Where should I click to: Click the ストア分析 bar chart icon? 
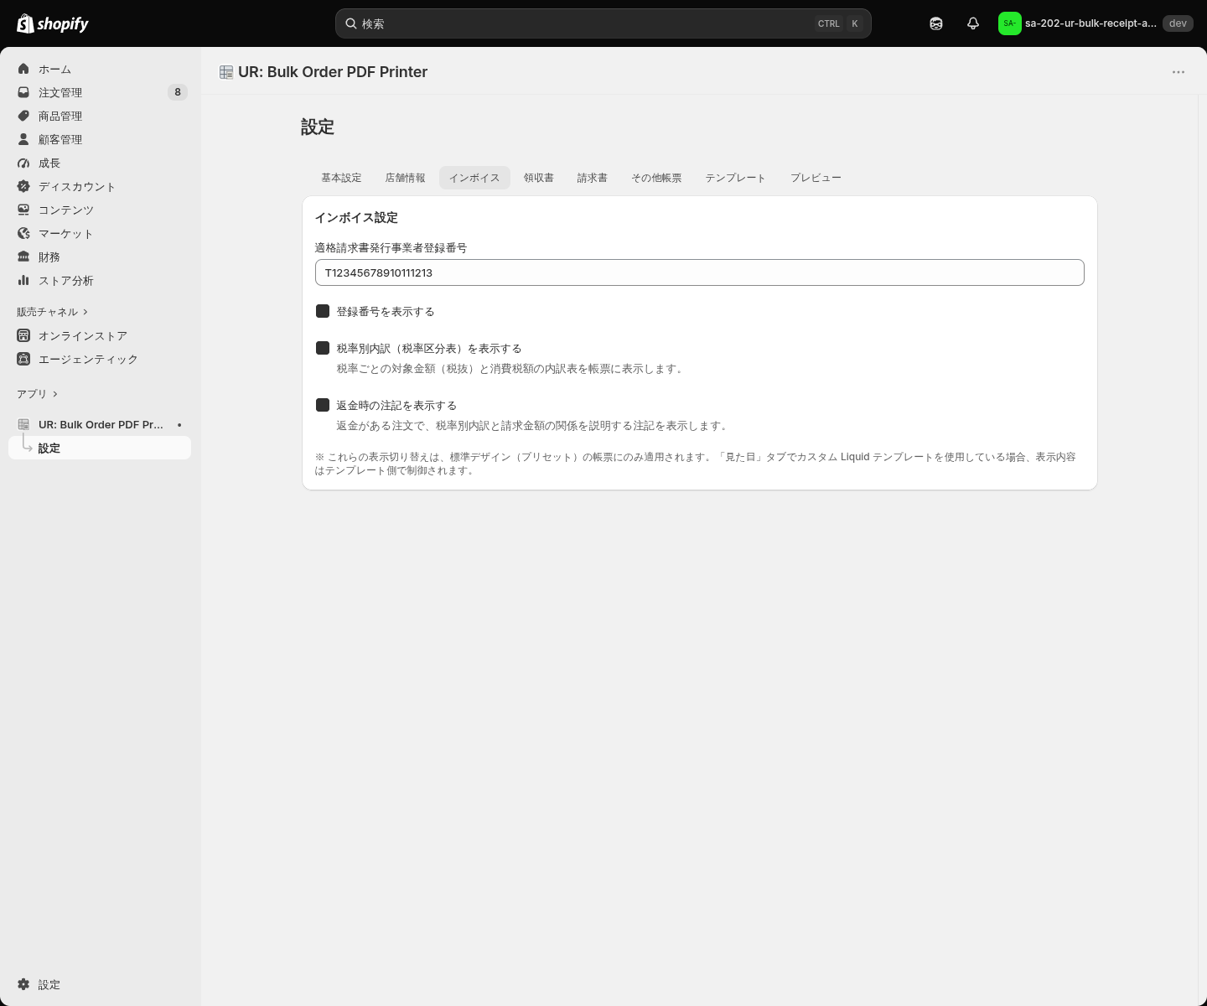(23, 280)
